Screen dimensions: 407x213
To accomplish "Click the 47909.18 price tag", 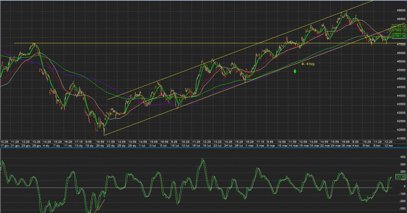I will click(x=399, y=30).
